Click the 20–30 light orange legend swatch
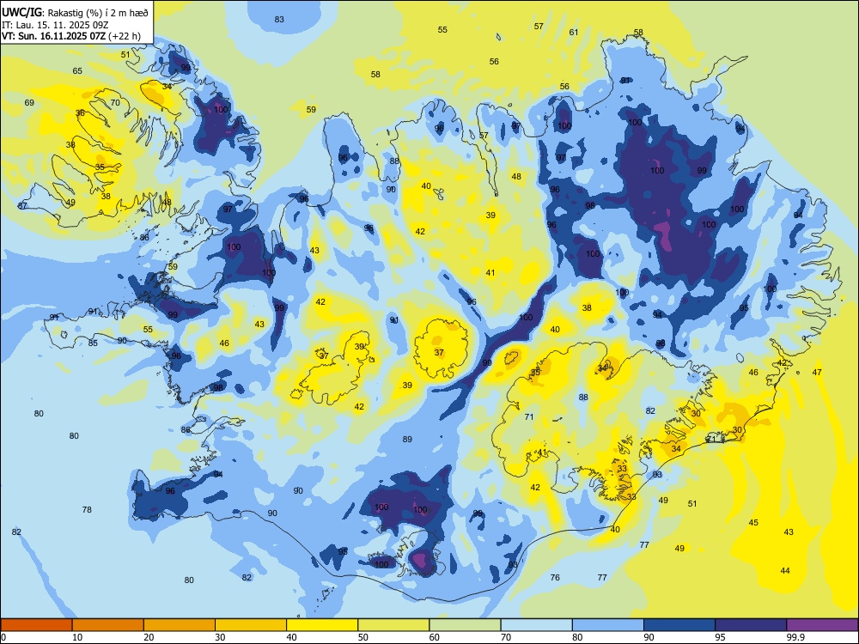Viewport: 859px width, 644px height. coord(180,625)
